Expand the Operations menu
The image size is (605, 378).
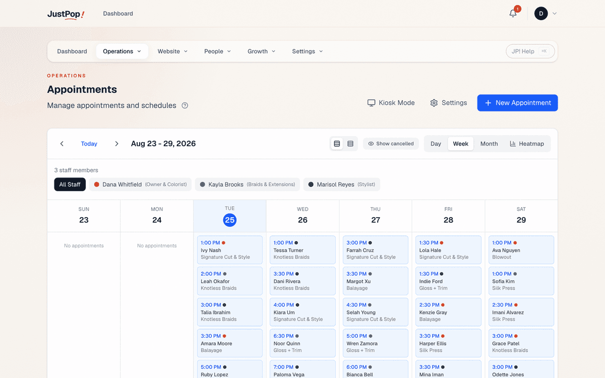pos(122,51)
